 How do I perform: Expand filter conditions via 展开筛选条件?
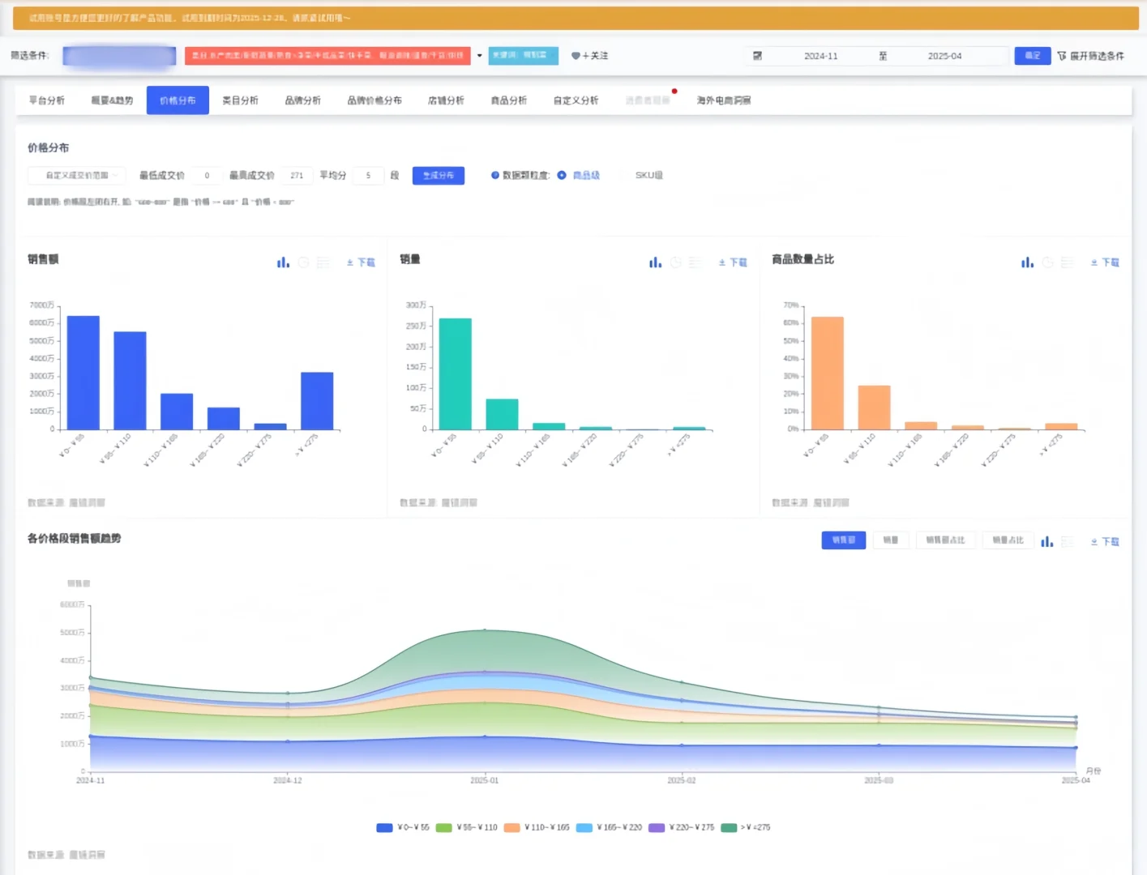[1091, 56]
